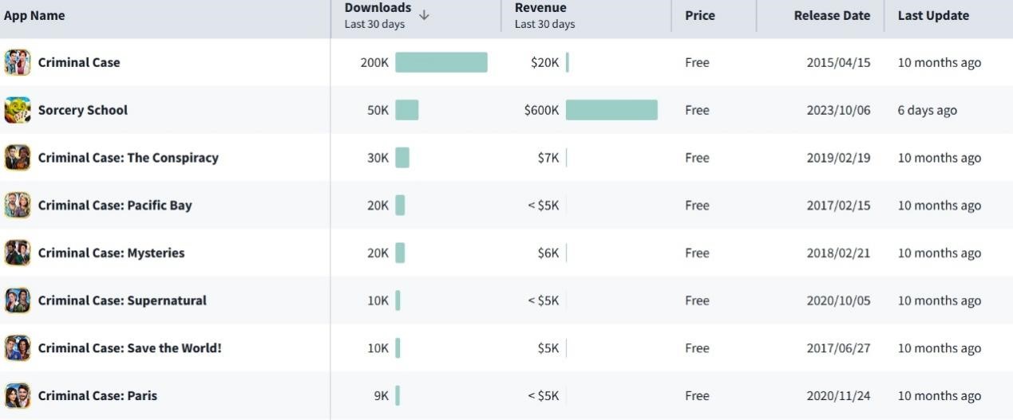Open the Sorcery School app link
The image size is (1013, 420).
pos(83,110)
